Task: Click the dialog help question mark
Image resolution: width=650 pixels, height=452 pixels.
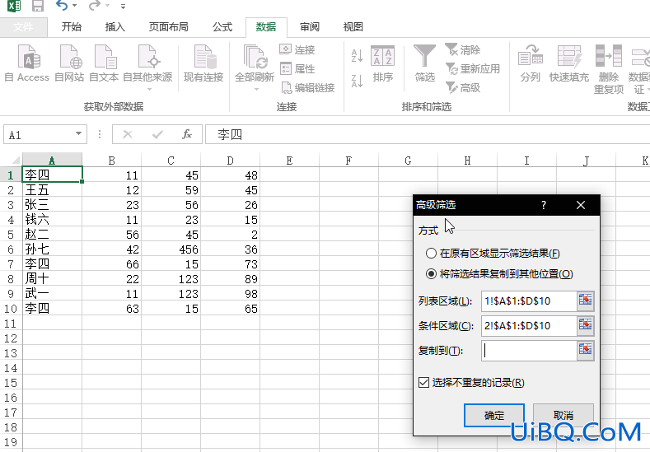Action: 544,205
